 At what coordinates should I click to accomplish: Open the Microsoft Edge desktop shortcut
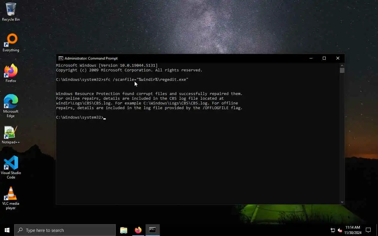pyautogui.click(x=11, y=106)
